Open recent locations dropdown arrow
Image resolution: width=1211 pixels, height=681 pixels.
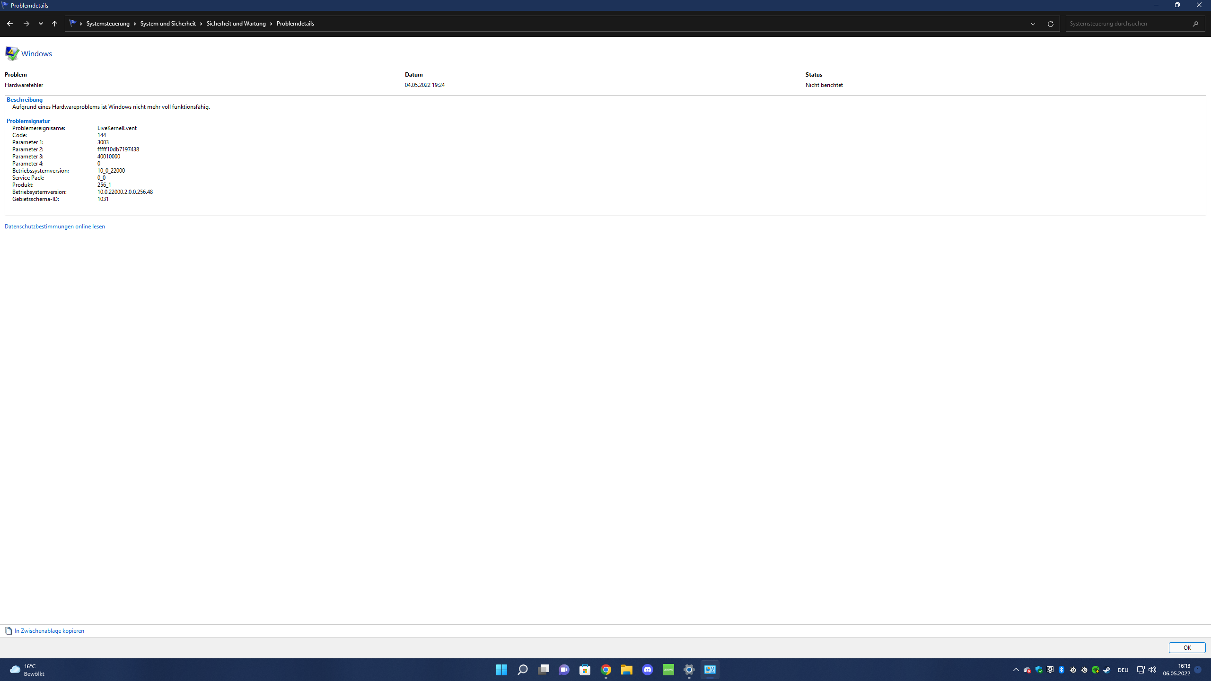(x=41, y=24)
